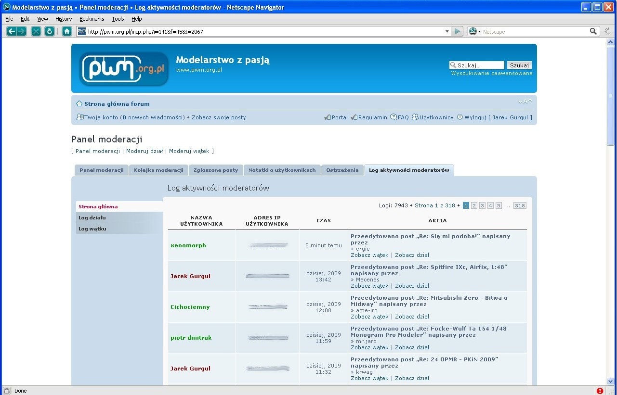Click the Wyloguj logout link
The image size is (617, 395).
pyautogui.click(x=475, y=117)
